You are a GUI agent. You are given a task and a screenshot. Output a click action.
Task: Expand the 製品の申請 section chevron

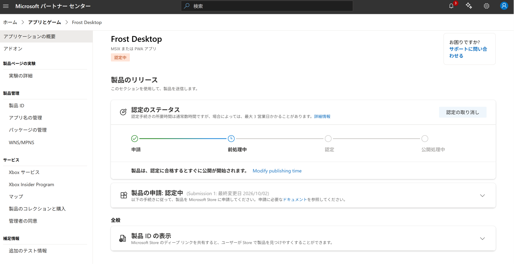482,196
